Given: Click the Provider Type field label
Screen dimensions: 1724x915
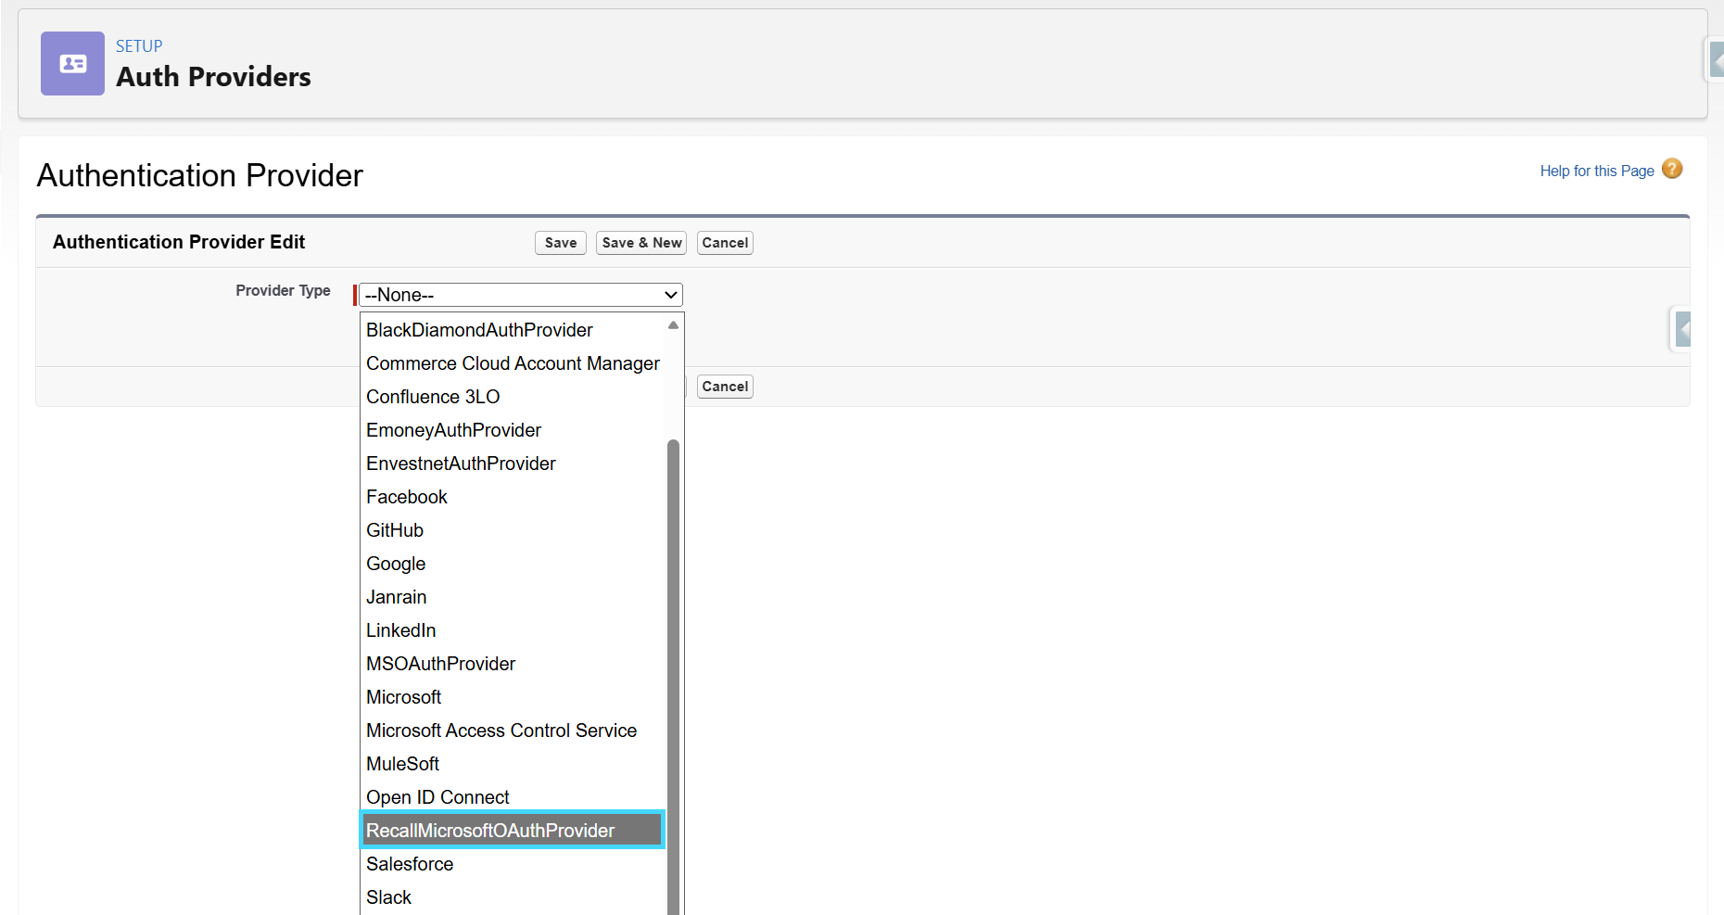Looking at the screenshot, I should click(283, 291).
